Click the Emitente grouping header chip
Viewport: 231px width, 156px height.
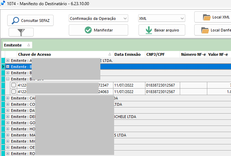tap(18, 45)
